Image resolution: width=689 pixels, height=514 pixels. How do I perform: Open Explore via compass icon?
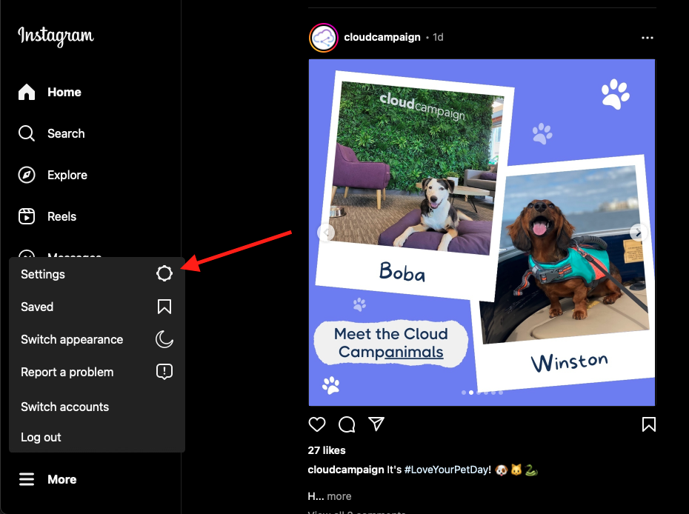tap(27, 175)
